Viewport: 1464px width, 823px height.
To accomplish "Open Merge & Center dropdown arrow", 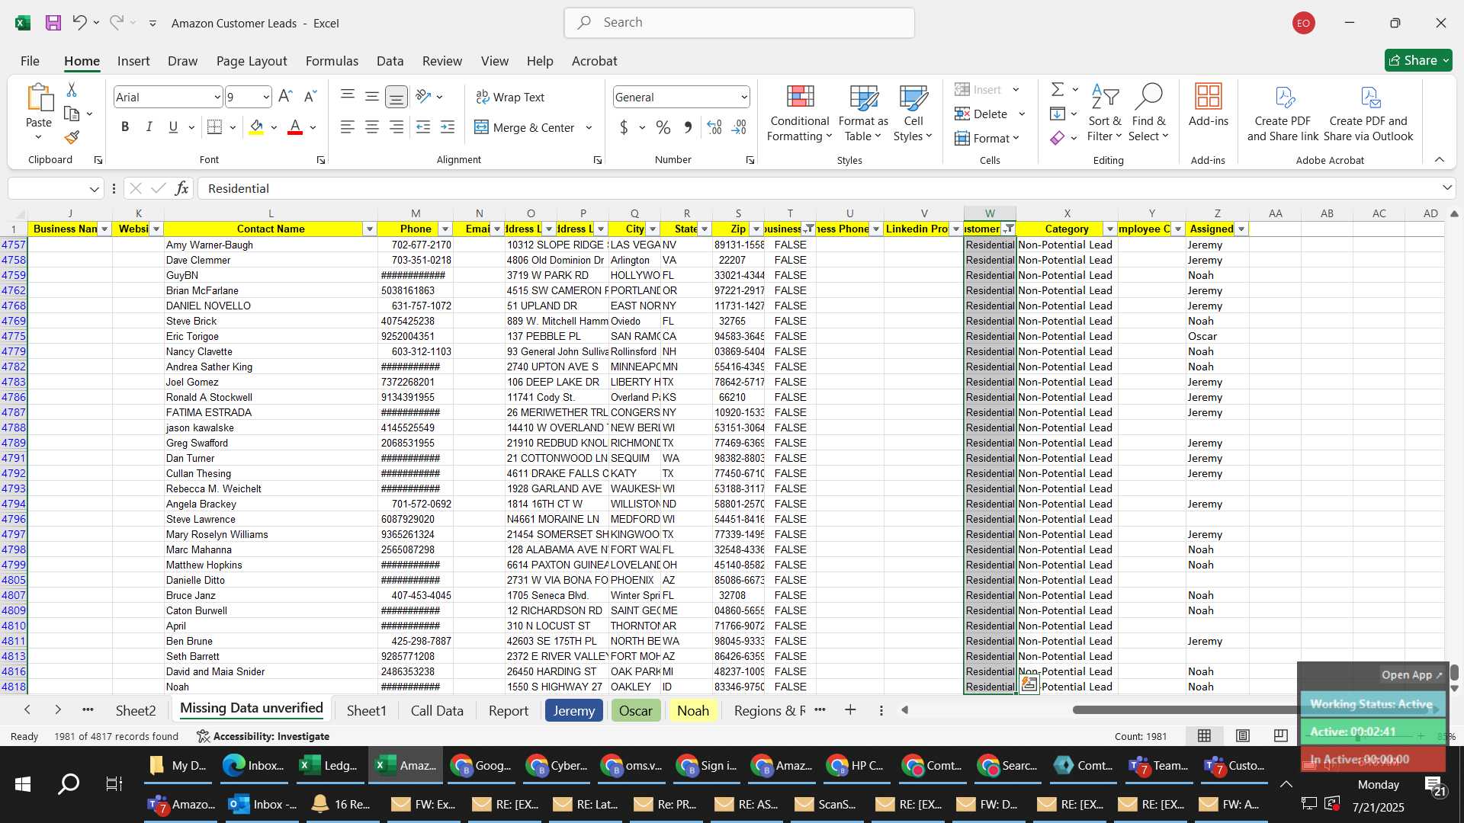I will pos(589,127).
